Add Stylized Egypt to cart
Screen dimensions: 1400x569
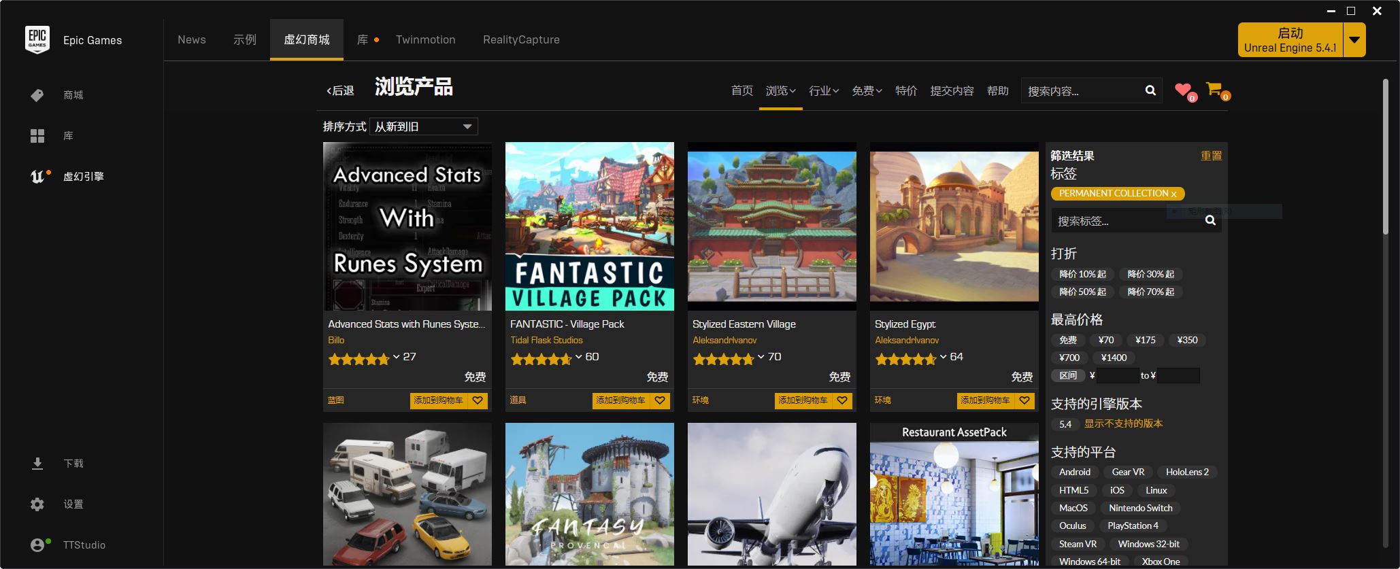(986, 400)
